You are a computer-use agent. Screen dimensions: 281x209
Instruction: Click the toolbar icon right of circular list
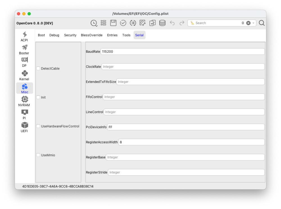click(x=142, y=23)
